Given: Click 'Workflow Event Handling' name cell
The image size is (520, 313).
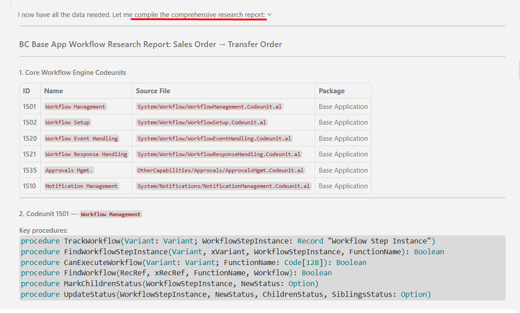Looking at the screenshot, I should click(82, 139).
